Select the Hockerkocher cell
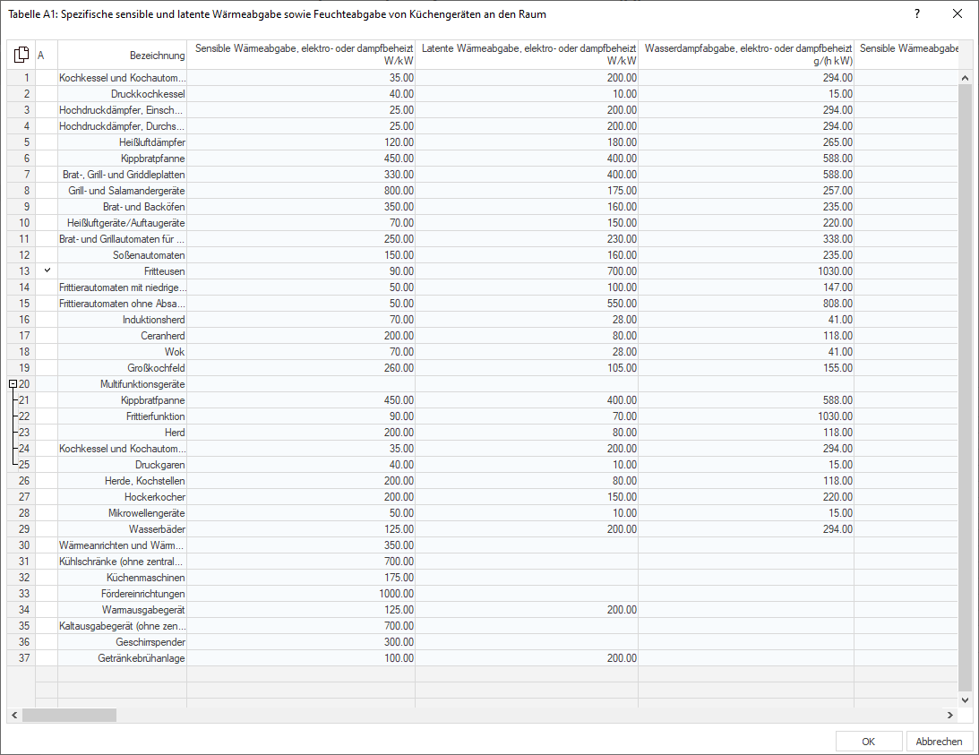979x755 pixels. [x=123, y=496]
